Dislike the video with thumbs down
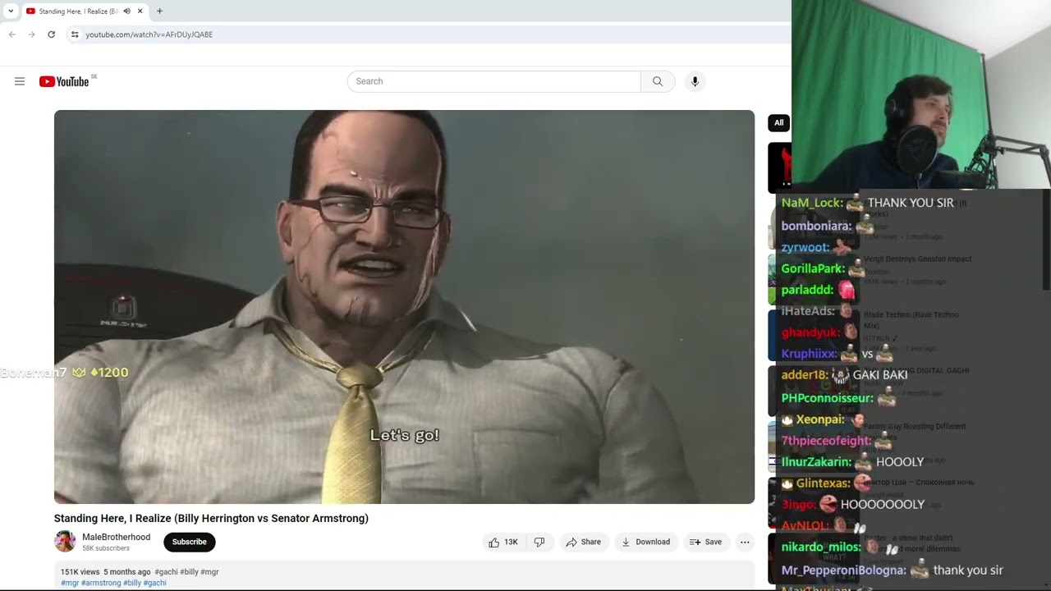This screenshot has width=1051, height=591. (x=539, y=542)
